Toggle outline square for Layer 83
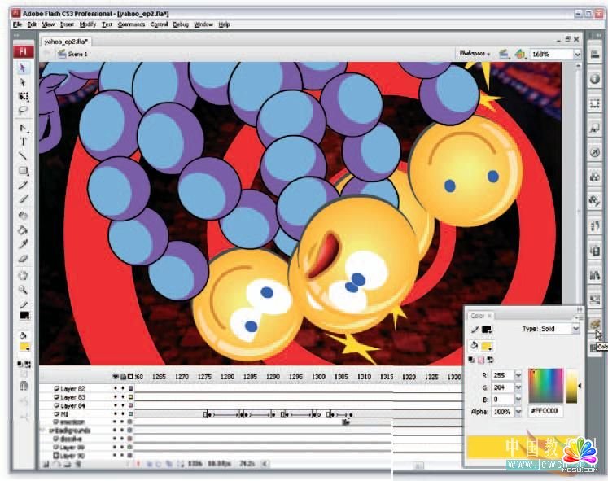The width and height of the screenshot is (608, 481). 129,397
